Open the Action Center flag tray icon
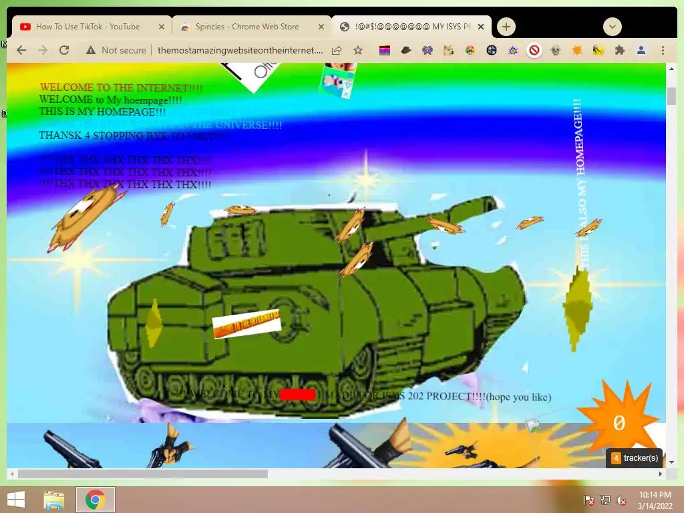 [589, 500]
